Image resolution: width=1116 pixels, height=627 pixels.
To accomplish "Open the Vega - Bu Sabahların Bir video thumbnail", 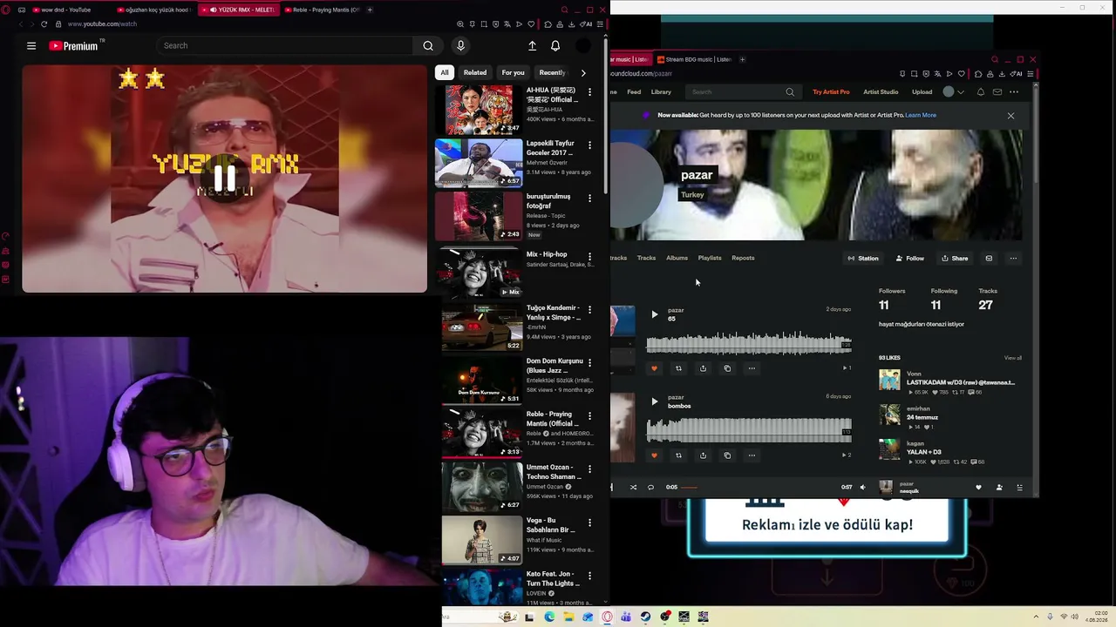I will 482,540.
